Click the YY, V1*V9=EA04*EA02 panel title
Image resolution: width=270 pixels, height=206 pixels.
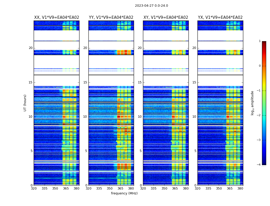coord(111,18)
